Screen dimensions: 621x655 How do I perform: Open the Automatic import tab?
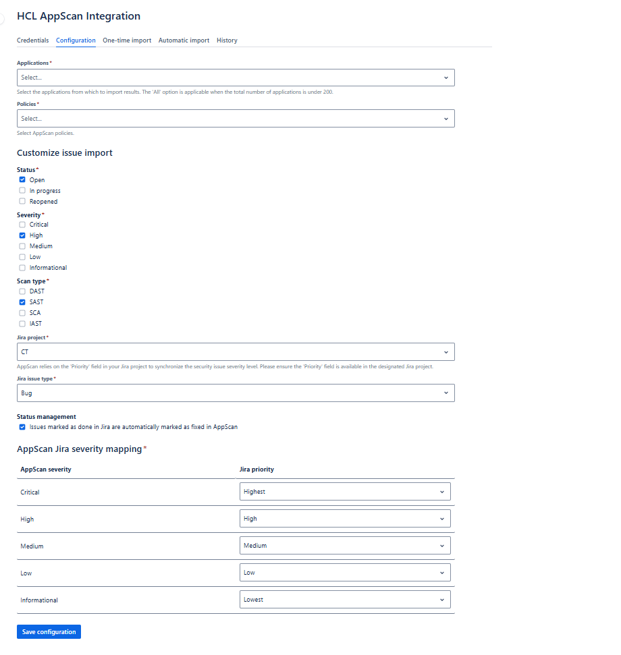click(184, 40)
